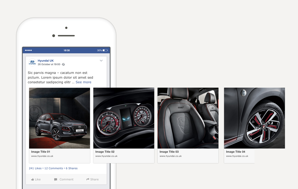
Task: Click the Hyundai logo profile avatar
Action: pos(32,63)
